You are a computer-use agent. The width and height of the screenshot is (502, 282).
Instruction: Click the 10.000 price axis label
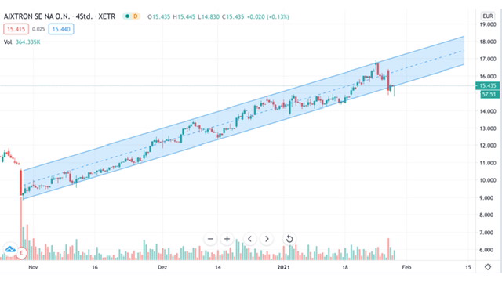pos(488,180)
